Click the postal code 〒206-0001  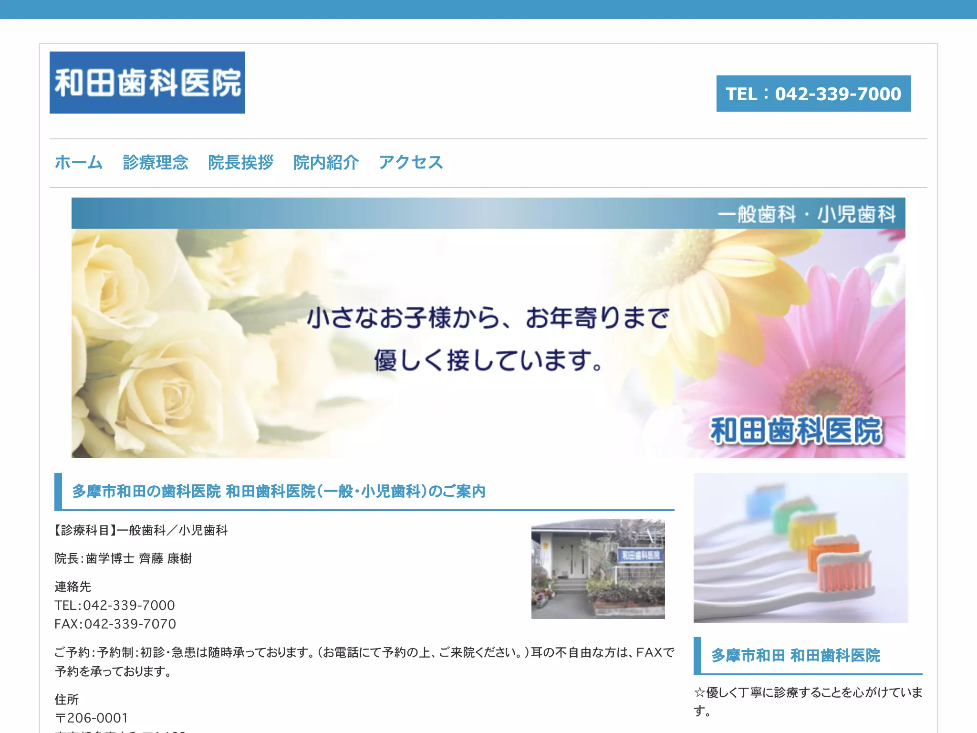pyautogui.click(x=92, y=718)
